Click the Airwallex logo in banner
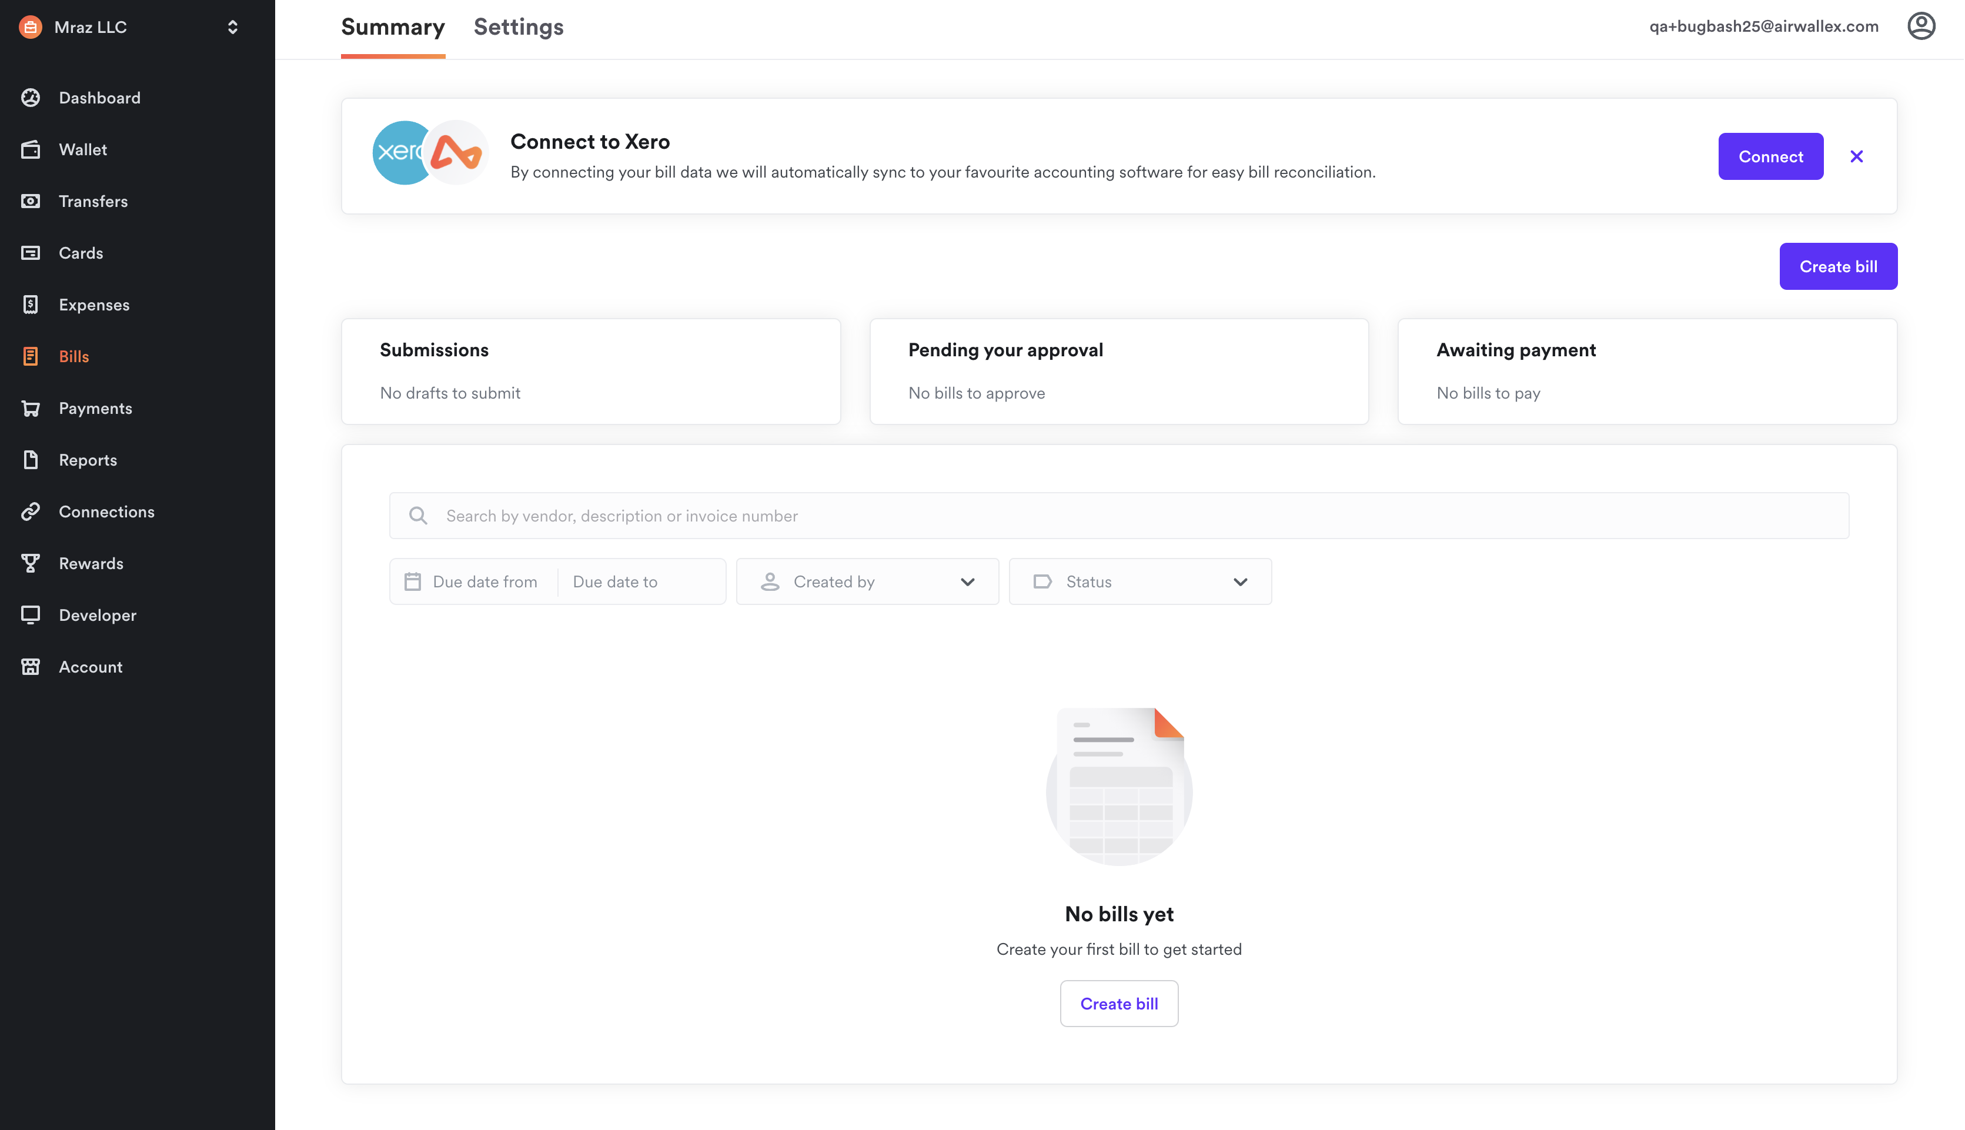The image size is (1965, 1130). 457,152
